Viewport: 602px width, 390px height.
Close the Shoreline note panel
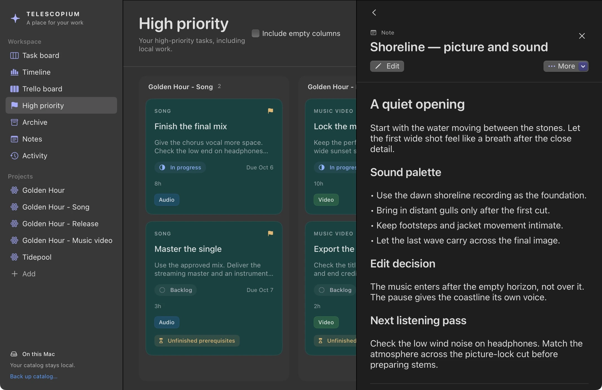pyautogui.click(x=582, y=36)
